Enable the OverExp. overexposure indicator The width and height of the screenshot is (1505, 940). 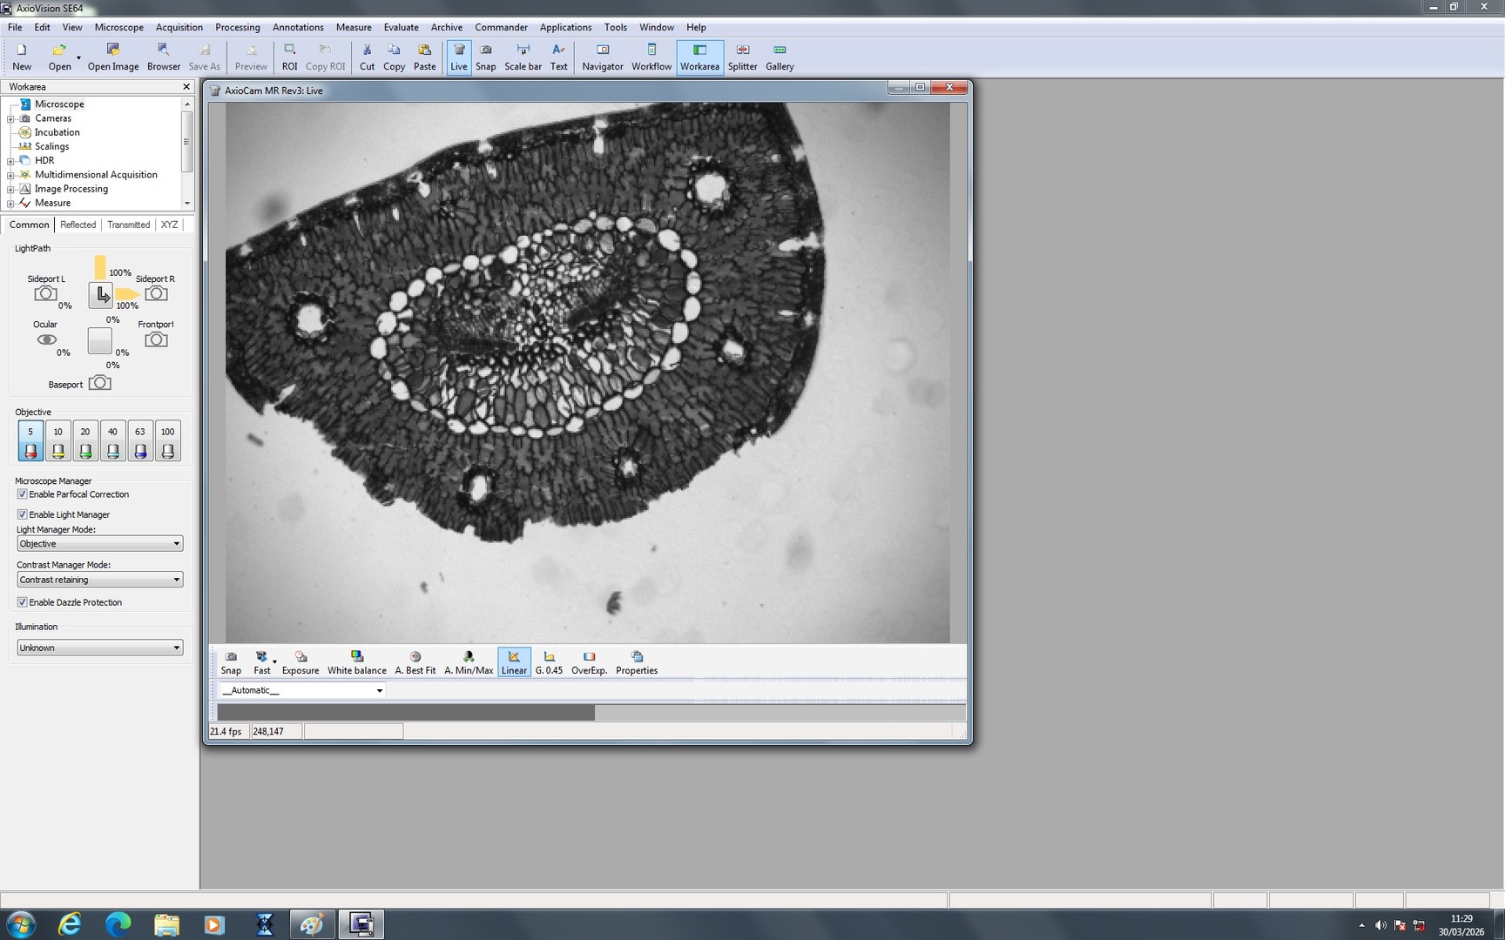click(589, 661)
